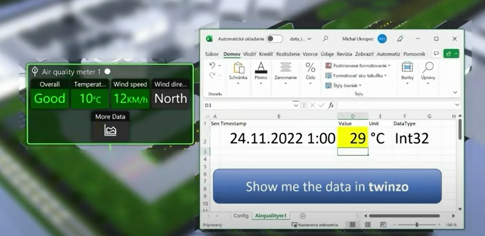Click the zoom slider in status bar
The width and height of the screenshot is (485, 236).
tap(417, 225)
